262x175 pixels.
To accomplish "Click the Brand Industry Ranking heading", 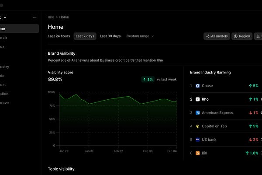I will tap(210, 72).
